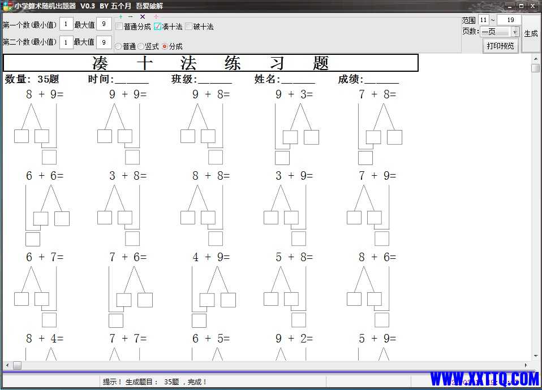Open the 页数 dropdown arrow
Screen dimensions: 542x390
click(x=515, y=32)
